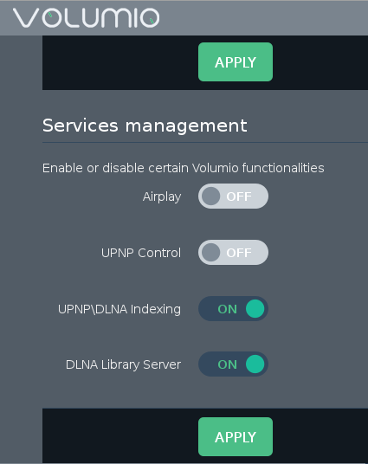Turn on UPNP Control toggle

(x=233, y=252)
